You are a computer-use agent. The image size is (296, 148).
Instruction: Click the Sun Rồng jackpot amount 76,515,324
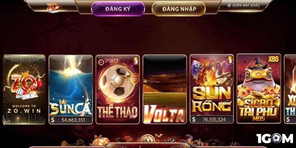214,120
